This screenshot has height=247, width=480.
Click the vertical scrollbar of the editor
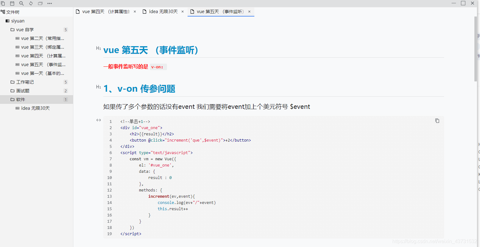(x=476, y=48)
